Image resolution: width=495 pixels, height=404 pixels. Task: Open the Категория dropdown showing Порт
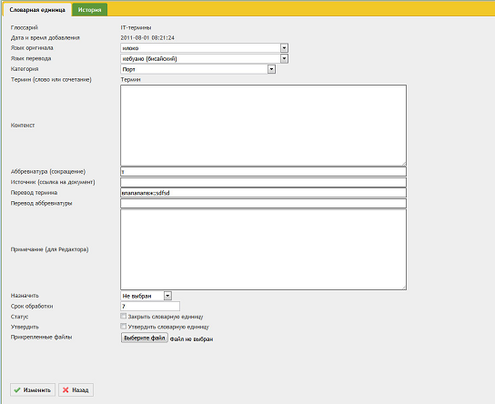(x=198, y=69)
